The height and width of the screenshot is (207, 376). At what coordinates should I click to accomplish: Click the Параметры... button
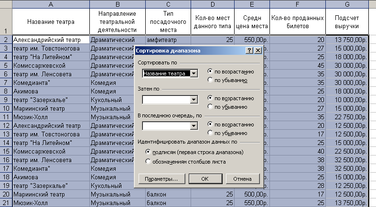tap(162, 179)
